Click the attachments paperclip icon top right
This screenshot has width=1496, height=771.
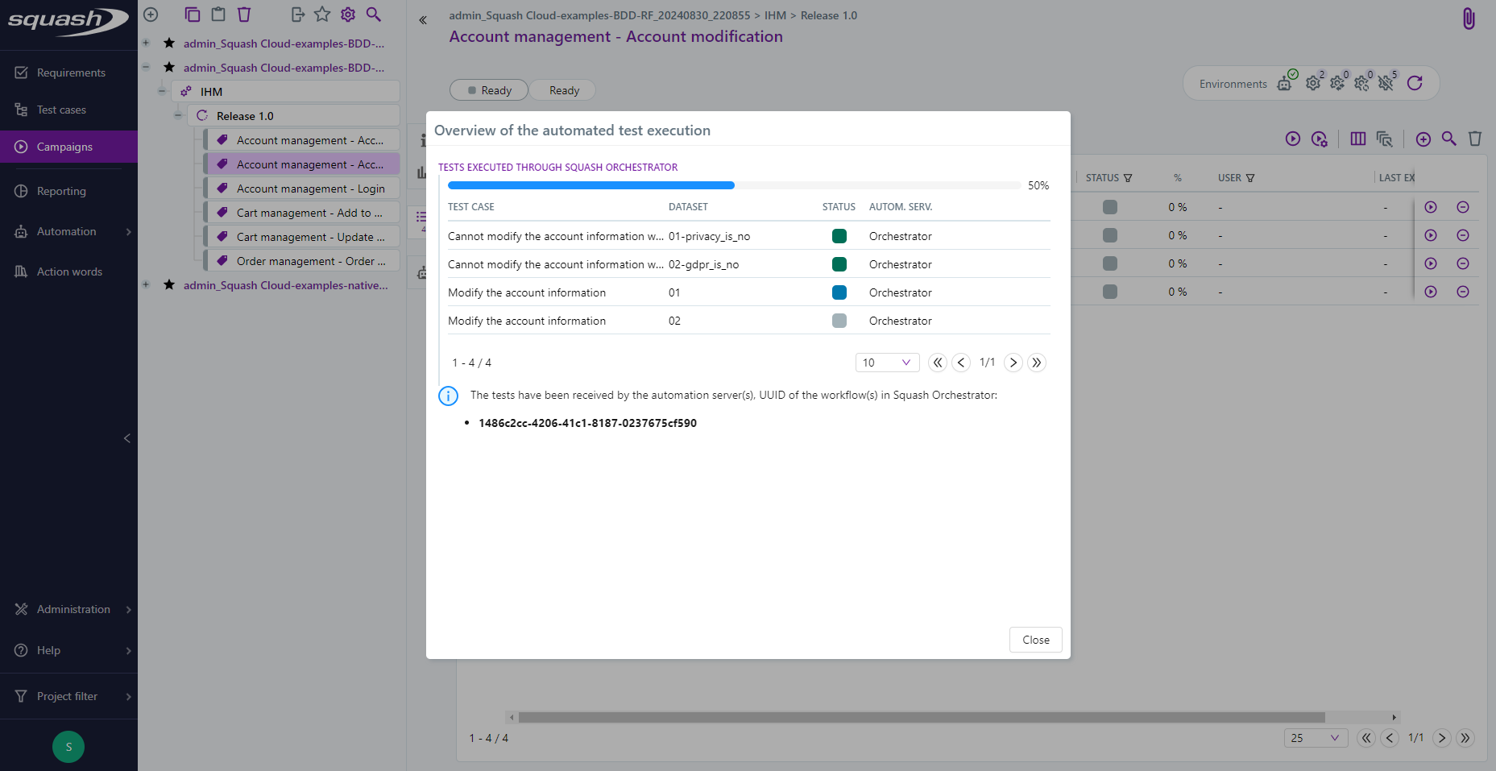coord(1468,18)
